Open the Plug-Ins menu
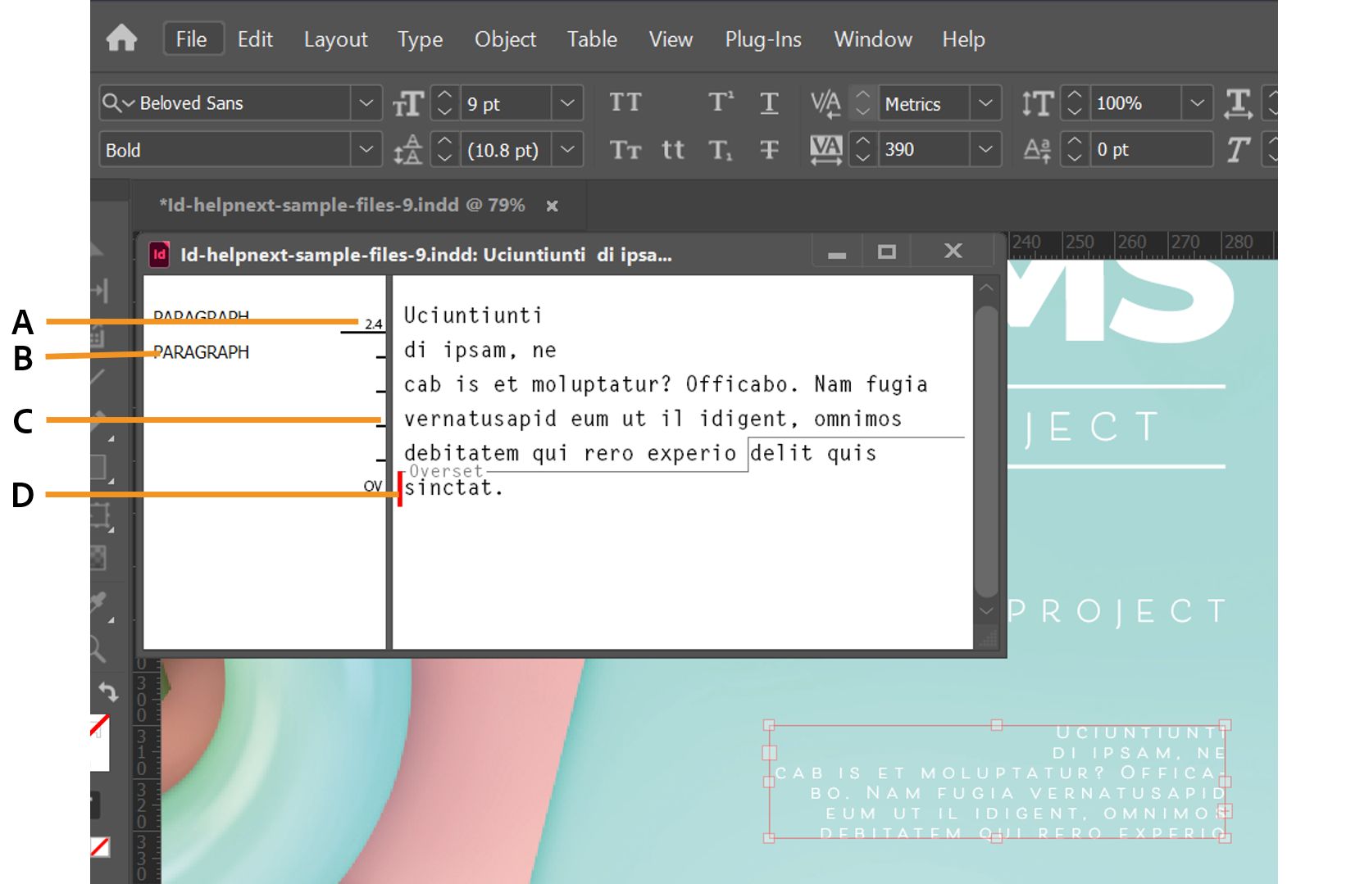The height and width of the screenshot is (884, 1369). tap(763, 39)
